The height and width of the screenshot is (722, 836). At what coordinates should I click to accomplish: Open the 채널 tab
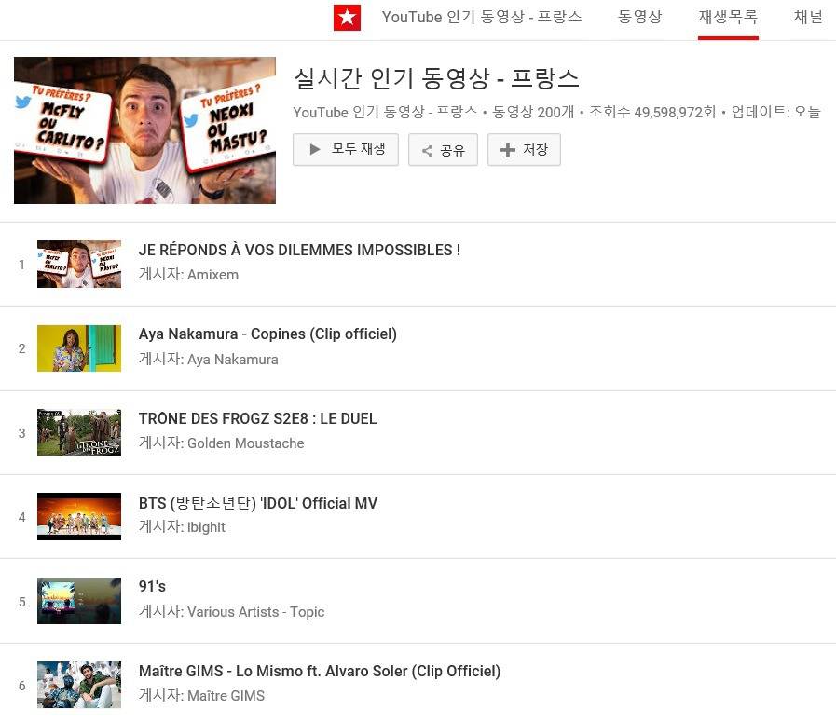[x=808, y=18]
